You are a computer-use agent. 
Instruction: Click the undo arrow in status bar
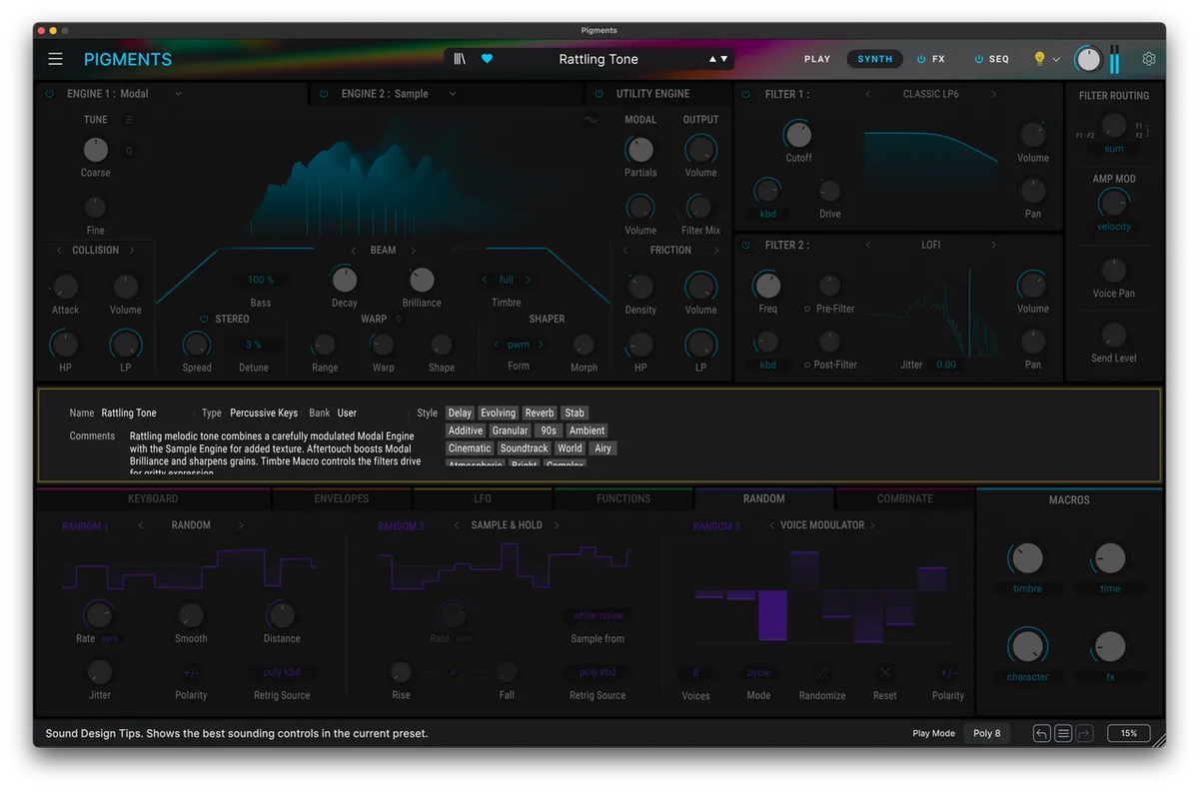point(1041,733)
